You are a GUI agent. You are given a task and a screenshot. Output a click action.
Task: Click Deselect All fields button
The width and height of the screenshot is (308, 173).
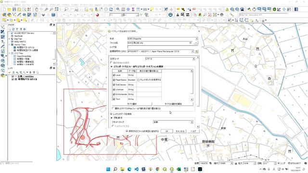coord(173,104)
